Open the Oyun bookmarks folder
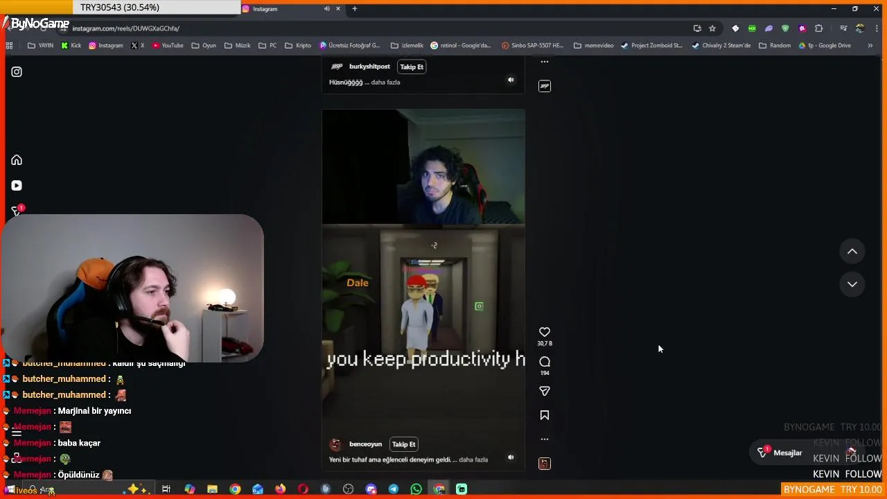Image resolution: width=887 pixels, height=499 pixels. pos(204,46)
